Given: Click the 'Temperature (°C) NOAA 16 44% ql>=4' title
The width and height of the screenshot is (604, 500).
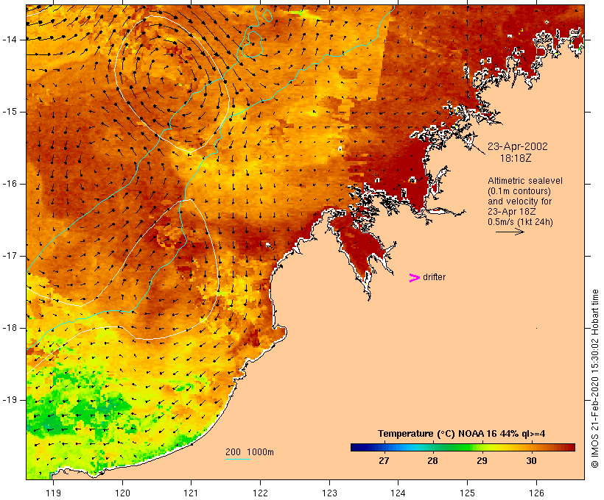Looking at the screenshot, I should [x=462, y=434].
